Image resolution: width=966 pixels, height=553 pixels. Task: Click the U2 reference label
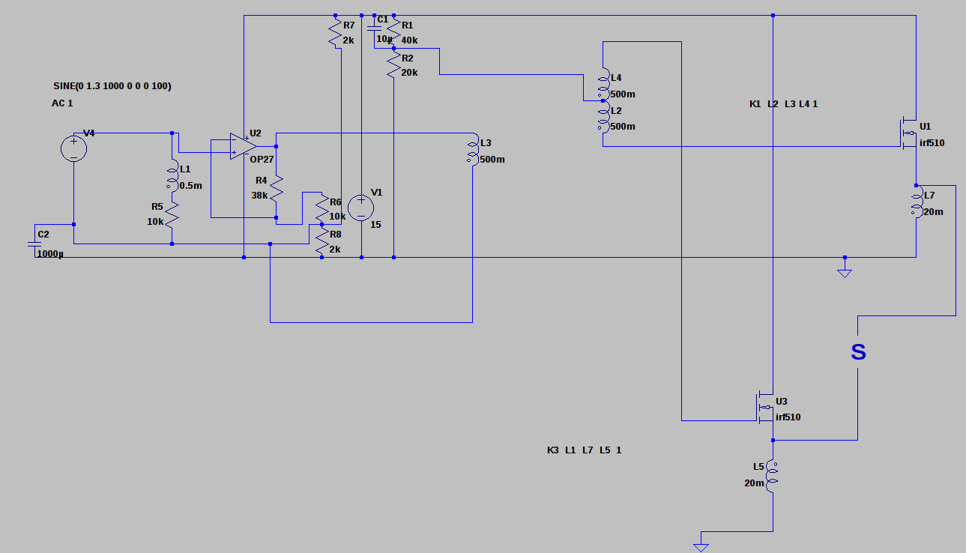256,133
